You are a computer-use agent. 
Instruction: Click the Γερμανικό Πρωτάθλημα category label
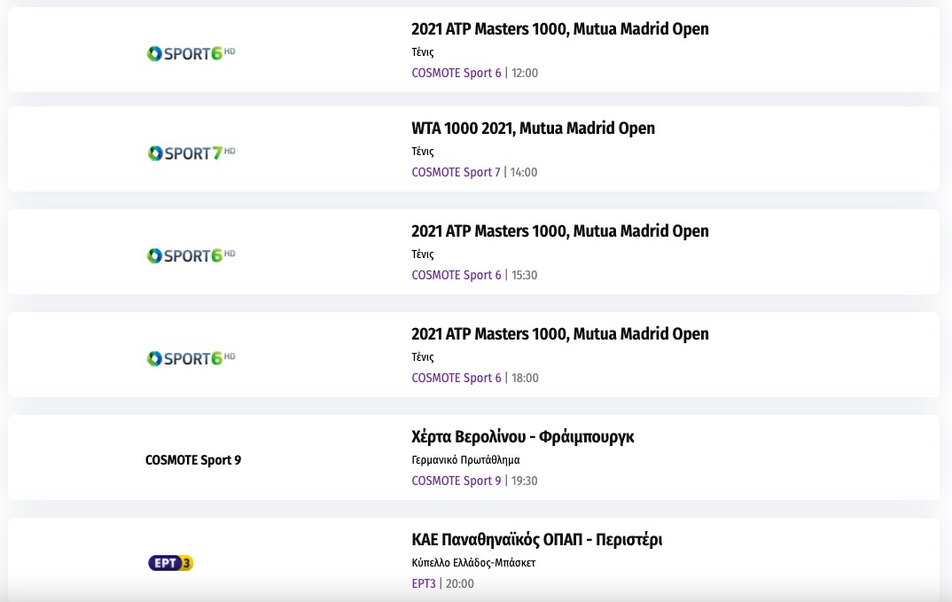tap(465, 460)
